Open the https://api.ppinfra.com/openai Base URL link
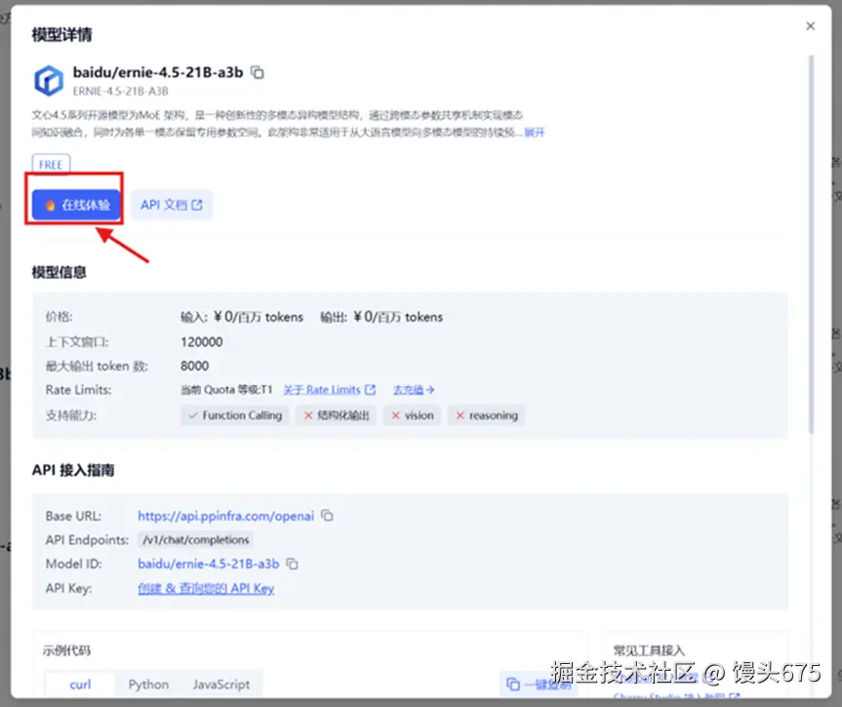The height and width of the screenshot is (707, 842). (x=225, y=516)
